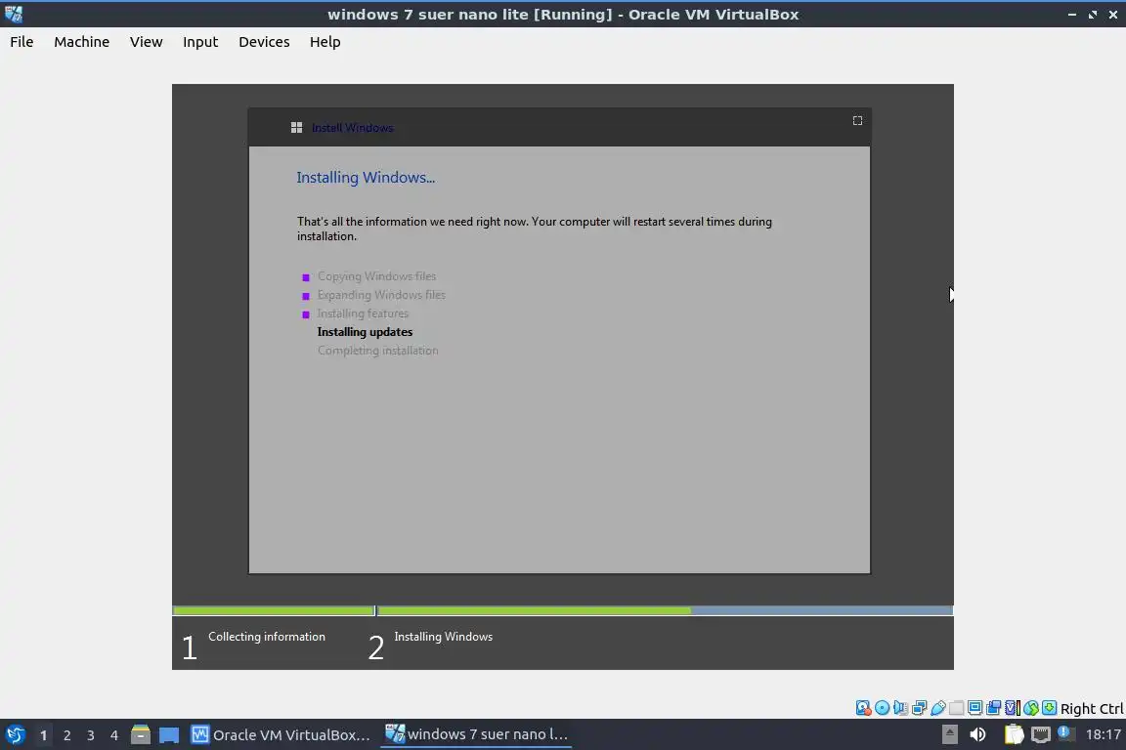
Task: Click the 'Installing Windows' progress bar segment
Action: (x=665, y=610)
